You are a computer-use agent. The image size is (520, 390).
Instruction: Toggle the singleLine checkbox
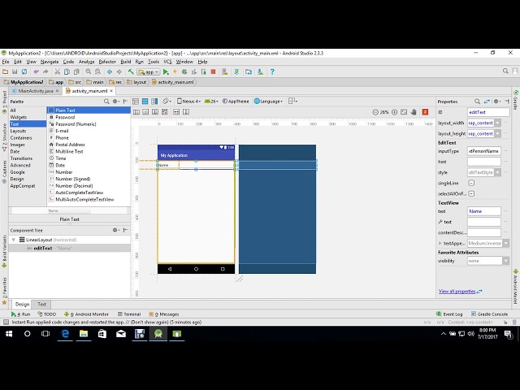coord(471,183)
